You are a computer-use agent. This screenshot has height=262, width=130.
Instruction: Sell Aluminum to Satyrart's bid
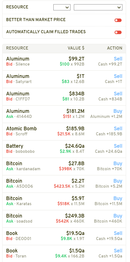pyautogui.click(x=118, y=76)
